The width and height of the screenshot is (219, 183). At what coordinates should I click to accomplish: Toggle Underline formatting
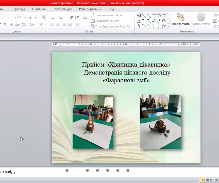point(5,25)
